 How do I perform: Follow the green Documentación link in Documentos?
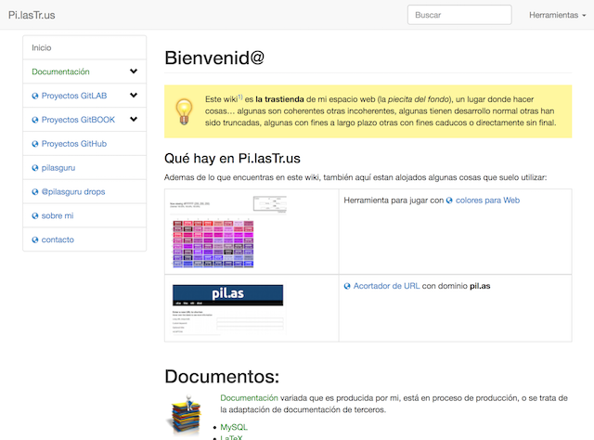point(247,397)
